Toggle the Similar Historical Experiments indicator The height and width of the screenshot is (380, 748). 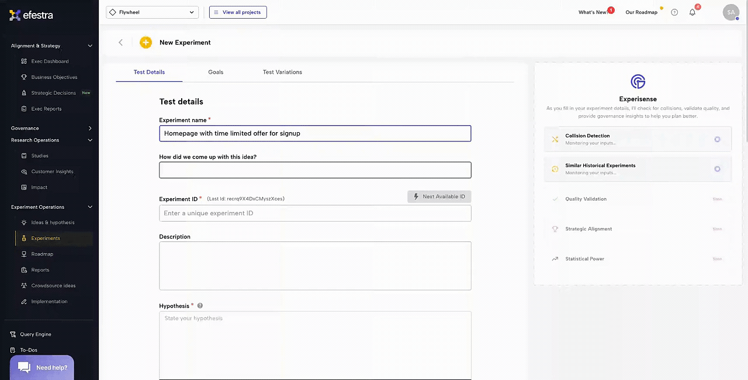pyautogui.click(x=717, y=169)
